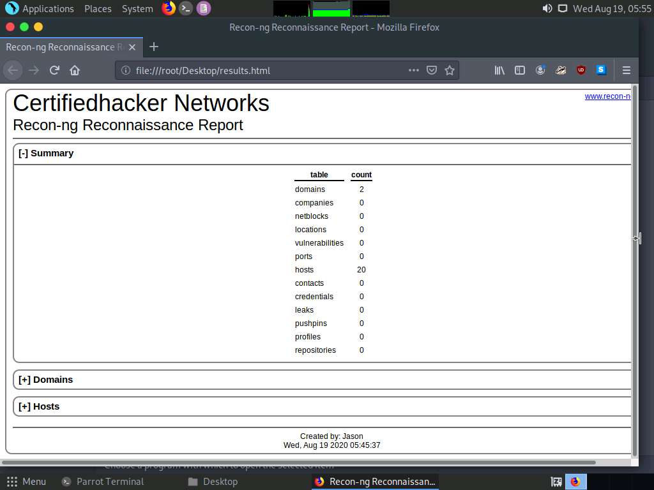The width and height of the screenshot is (654, 490).
Task: Click the 'netblocks' row label
Action: (x=312, y=216)
